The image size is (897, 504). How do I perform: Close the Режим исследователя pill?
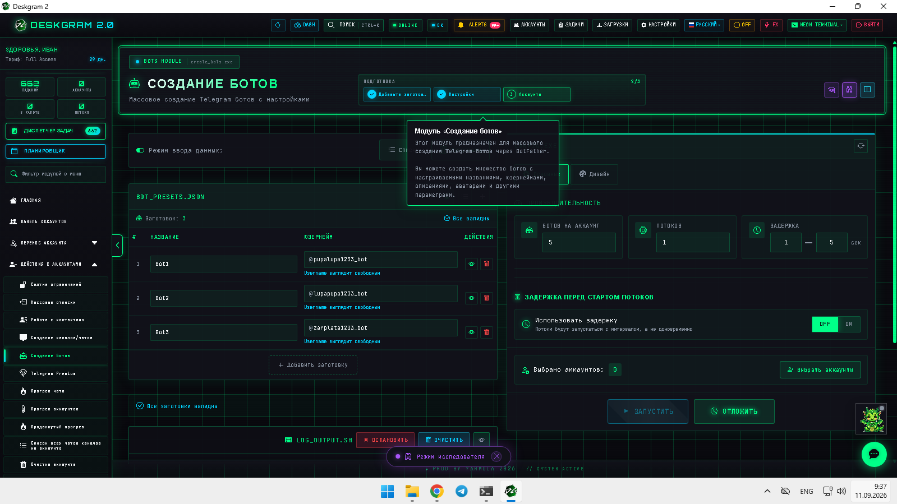(x=496, y=456)
